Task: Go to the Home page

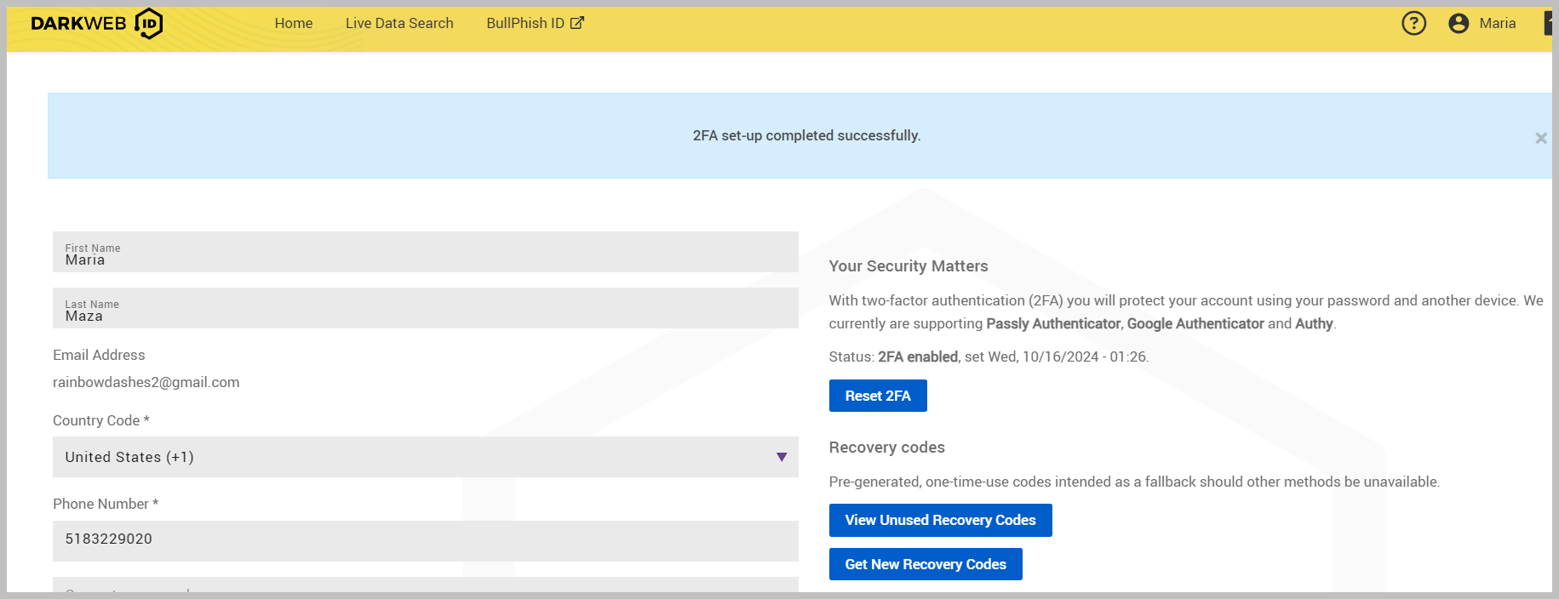Action: (x=293, y=23)
